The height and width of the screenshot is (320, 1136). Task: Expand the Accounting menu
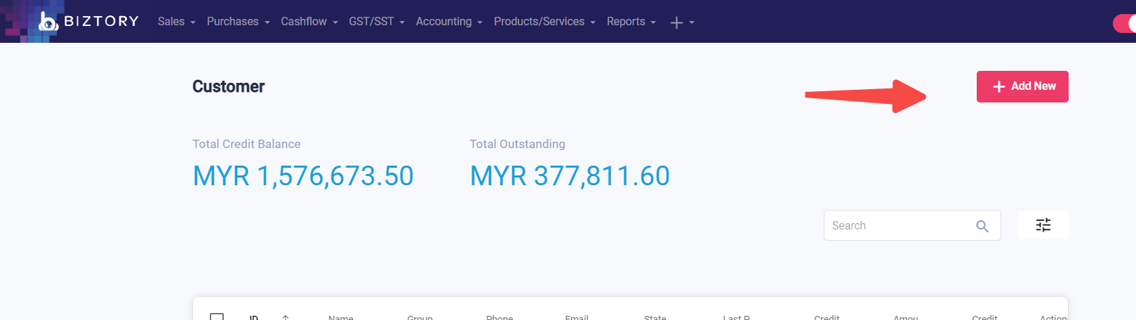point(449,22)
